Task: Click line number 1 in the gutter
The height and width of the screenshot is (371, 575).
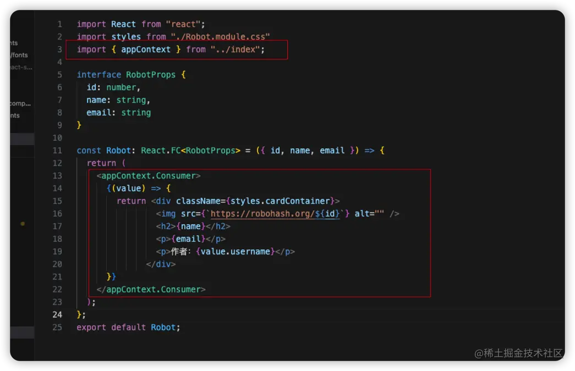Action: click(59, 24)
